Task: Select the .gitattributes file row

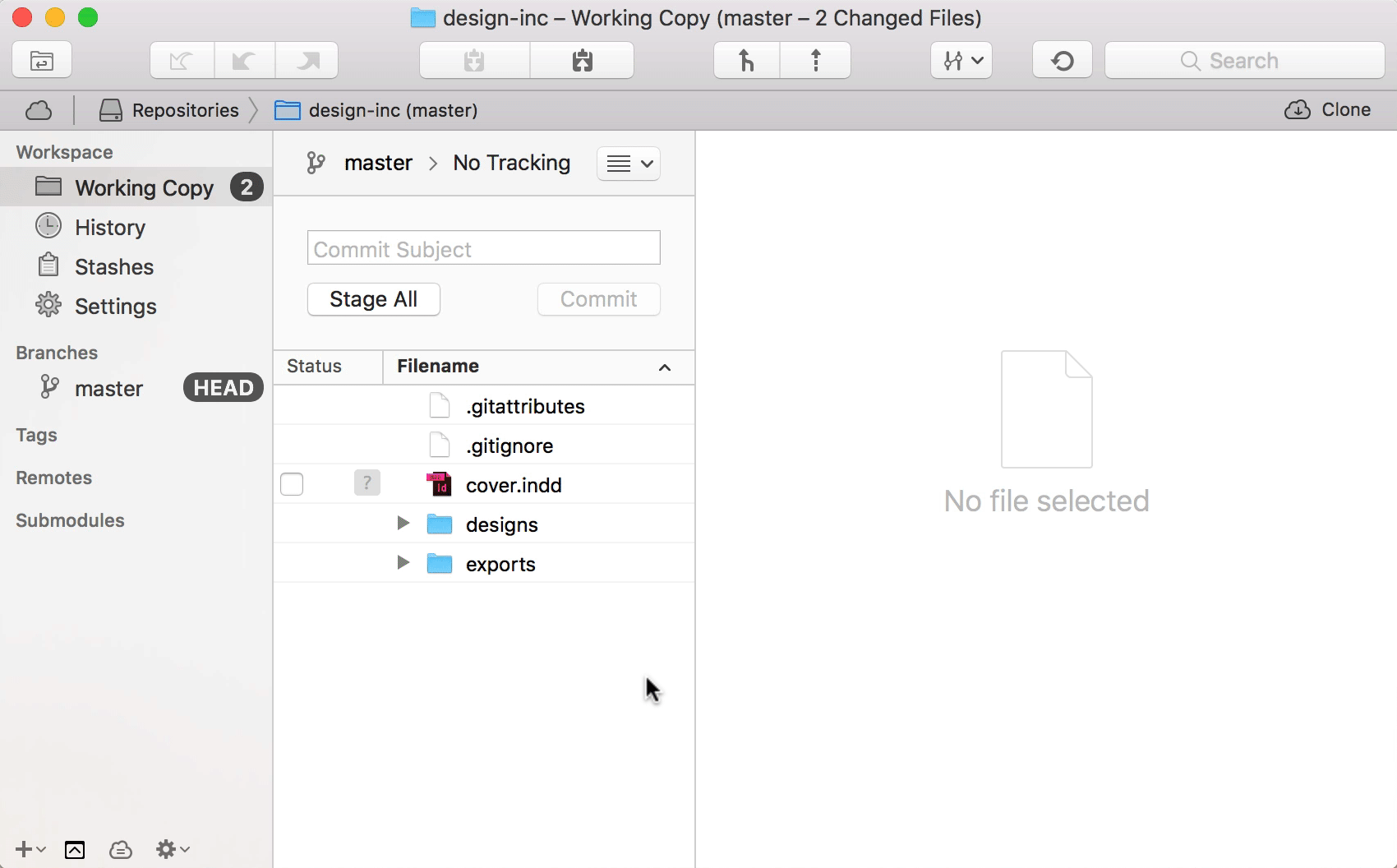Action: 484,406
